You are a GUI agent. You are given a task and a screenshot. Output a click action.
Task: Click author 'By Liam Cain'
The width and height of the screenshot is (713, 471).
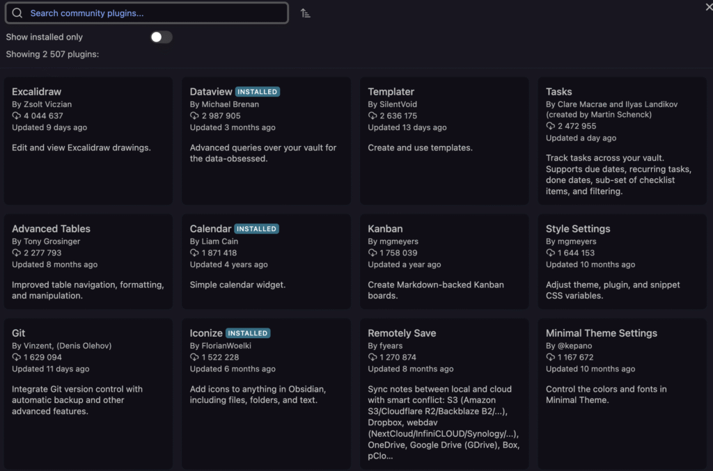click(214, 241)
